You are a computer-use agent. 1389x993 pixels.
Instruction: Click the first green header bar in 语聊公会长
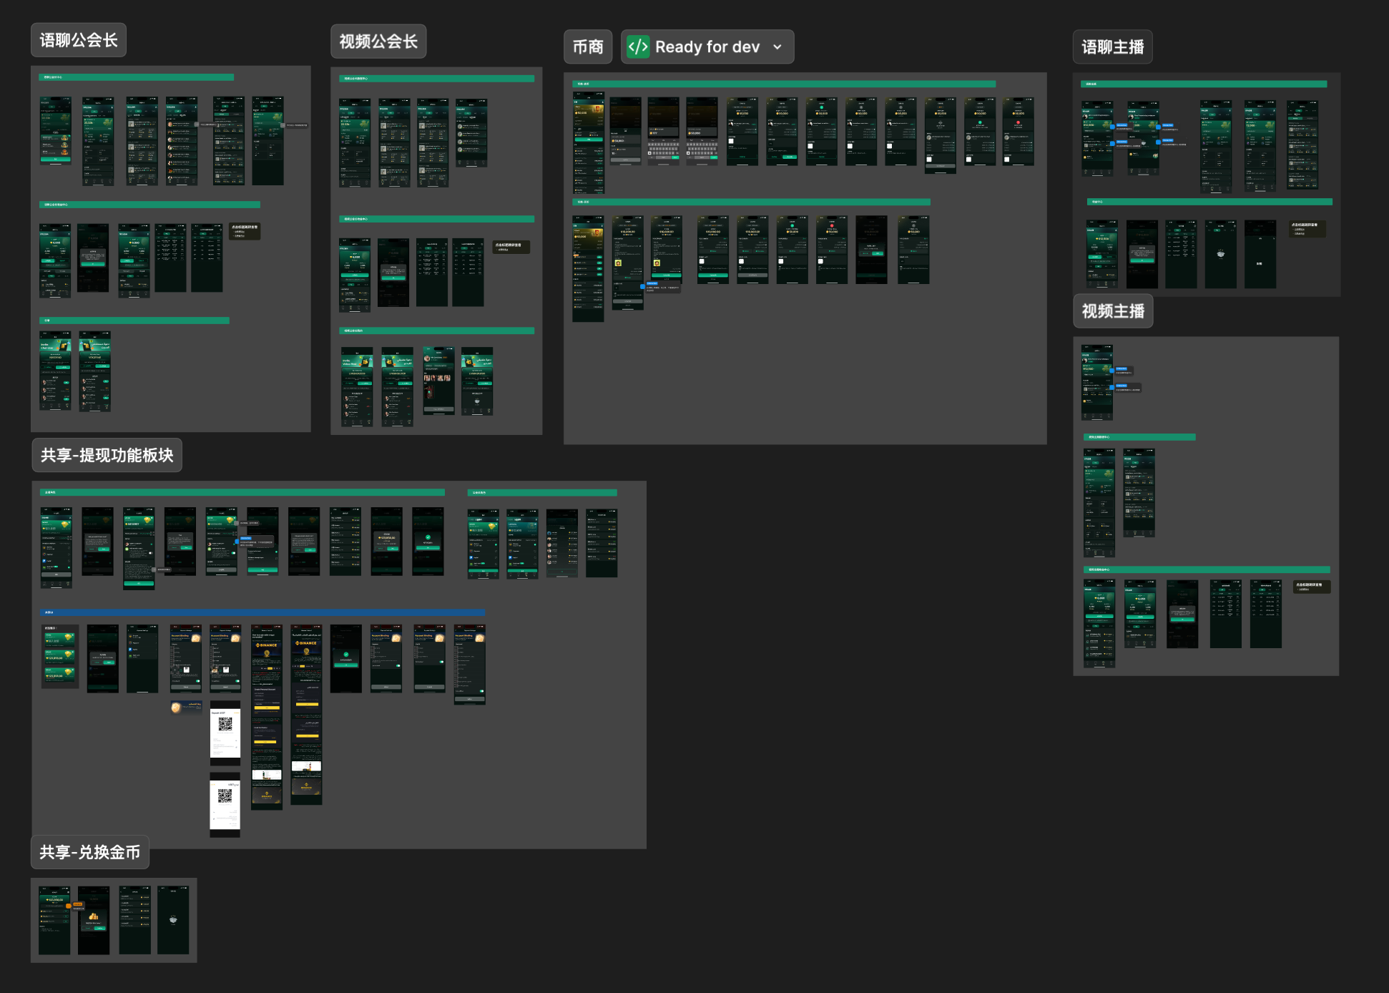pos(137,77)
